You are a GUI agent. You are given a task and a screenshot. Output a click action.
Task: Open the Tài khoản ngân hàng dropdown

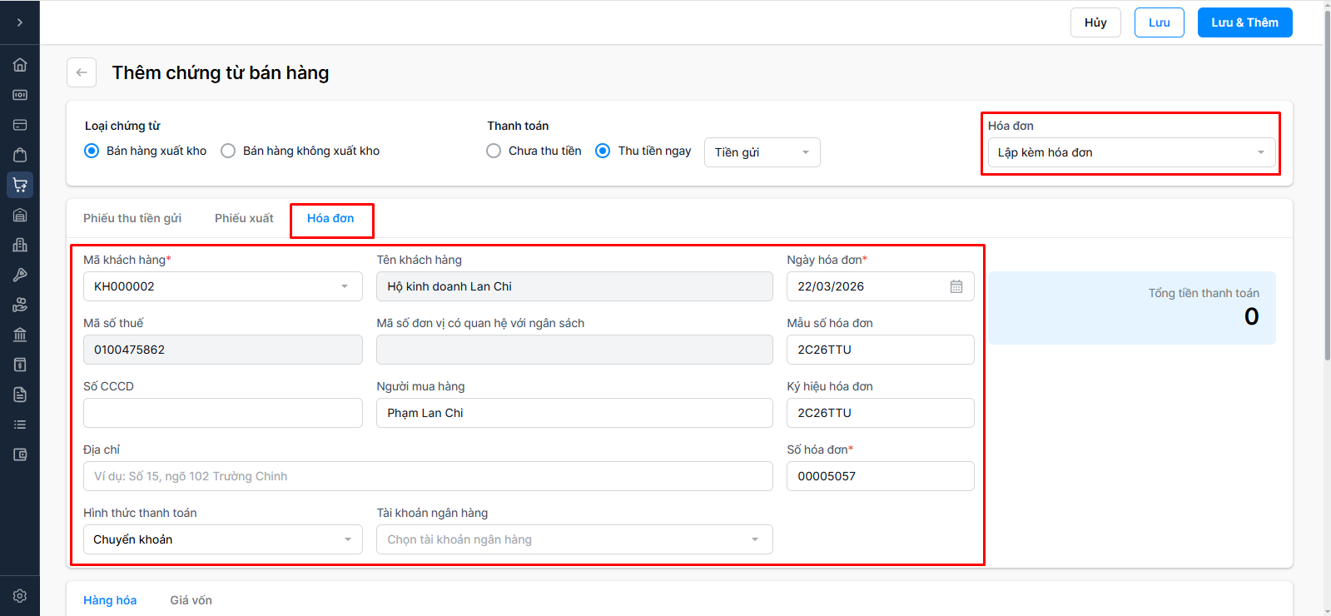coord(574,539)
